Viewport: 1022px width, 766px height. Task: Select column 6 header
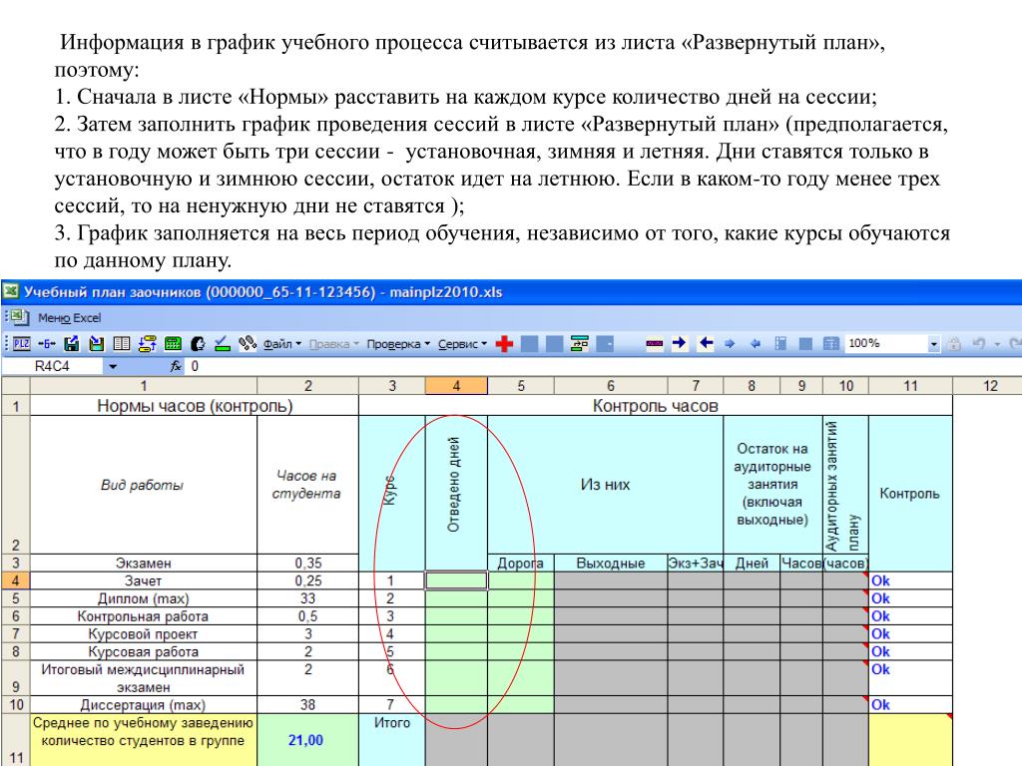[x=611, y=386]
